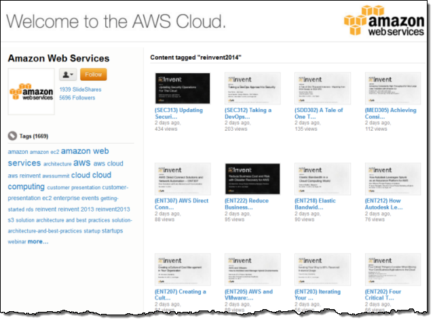Click the '(ENT207) Creating a Cult...' title link

tap(181, 295)
